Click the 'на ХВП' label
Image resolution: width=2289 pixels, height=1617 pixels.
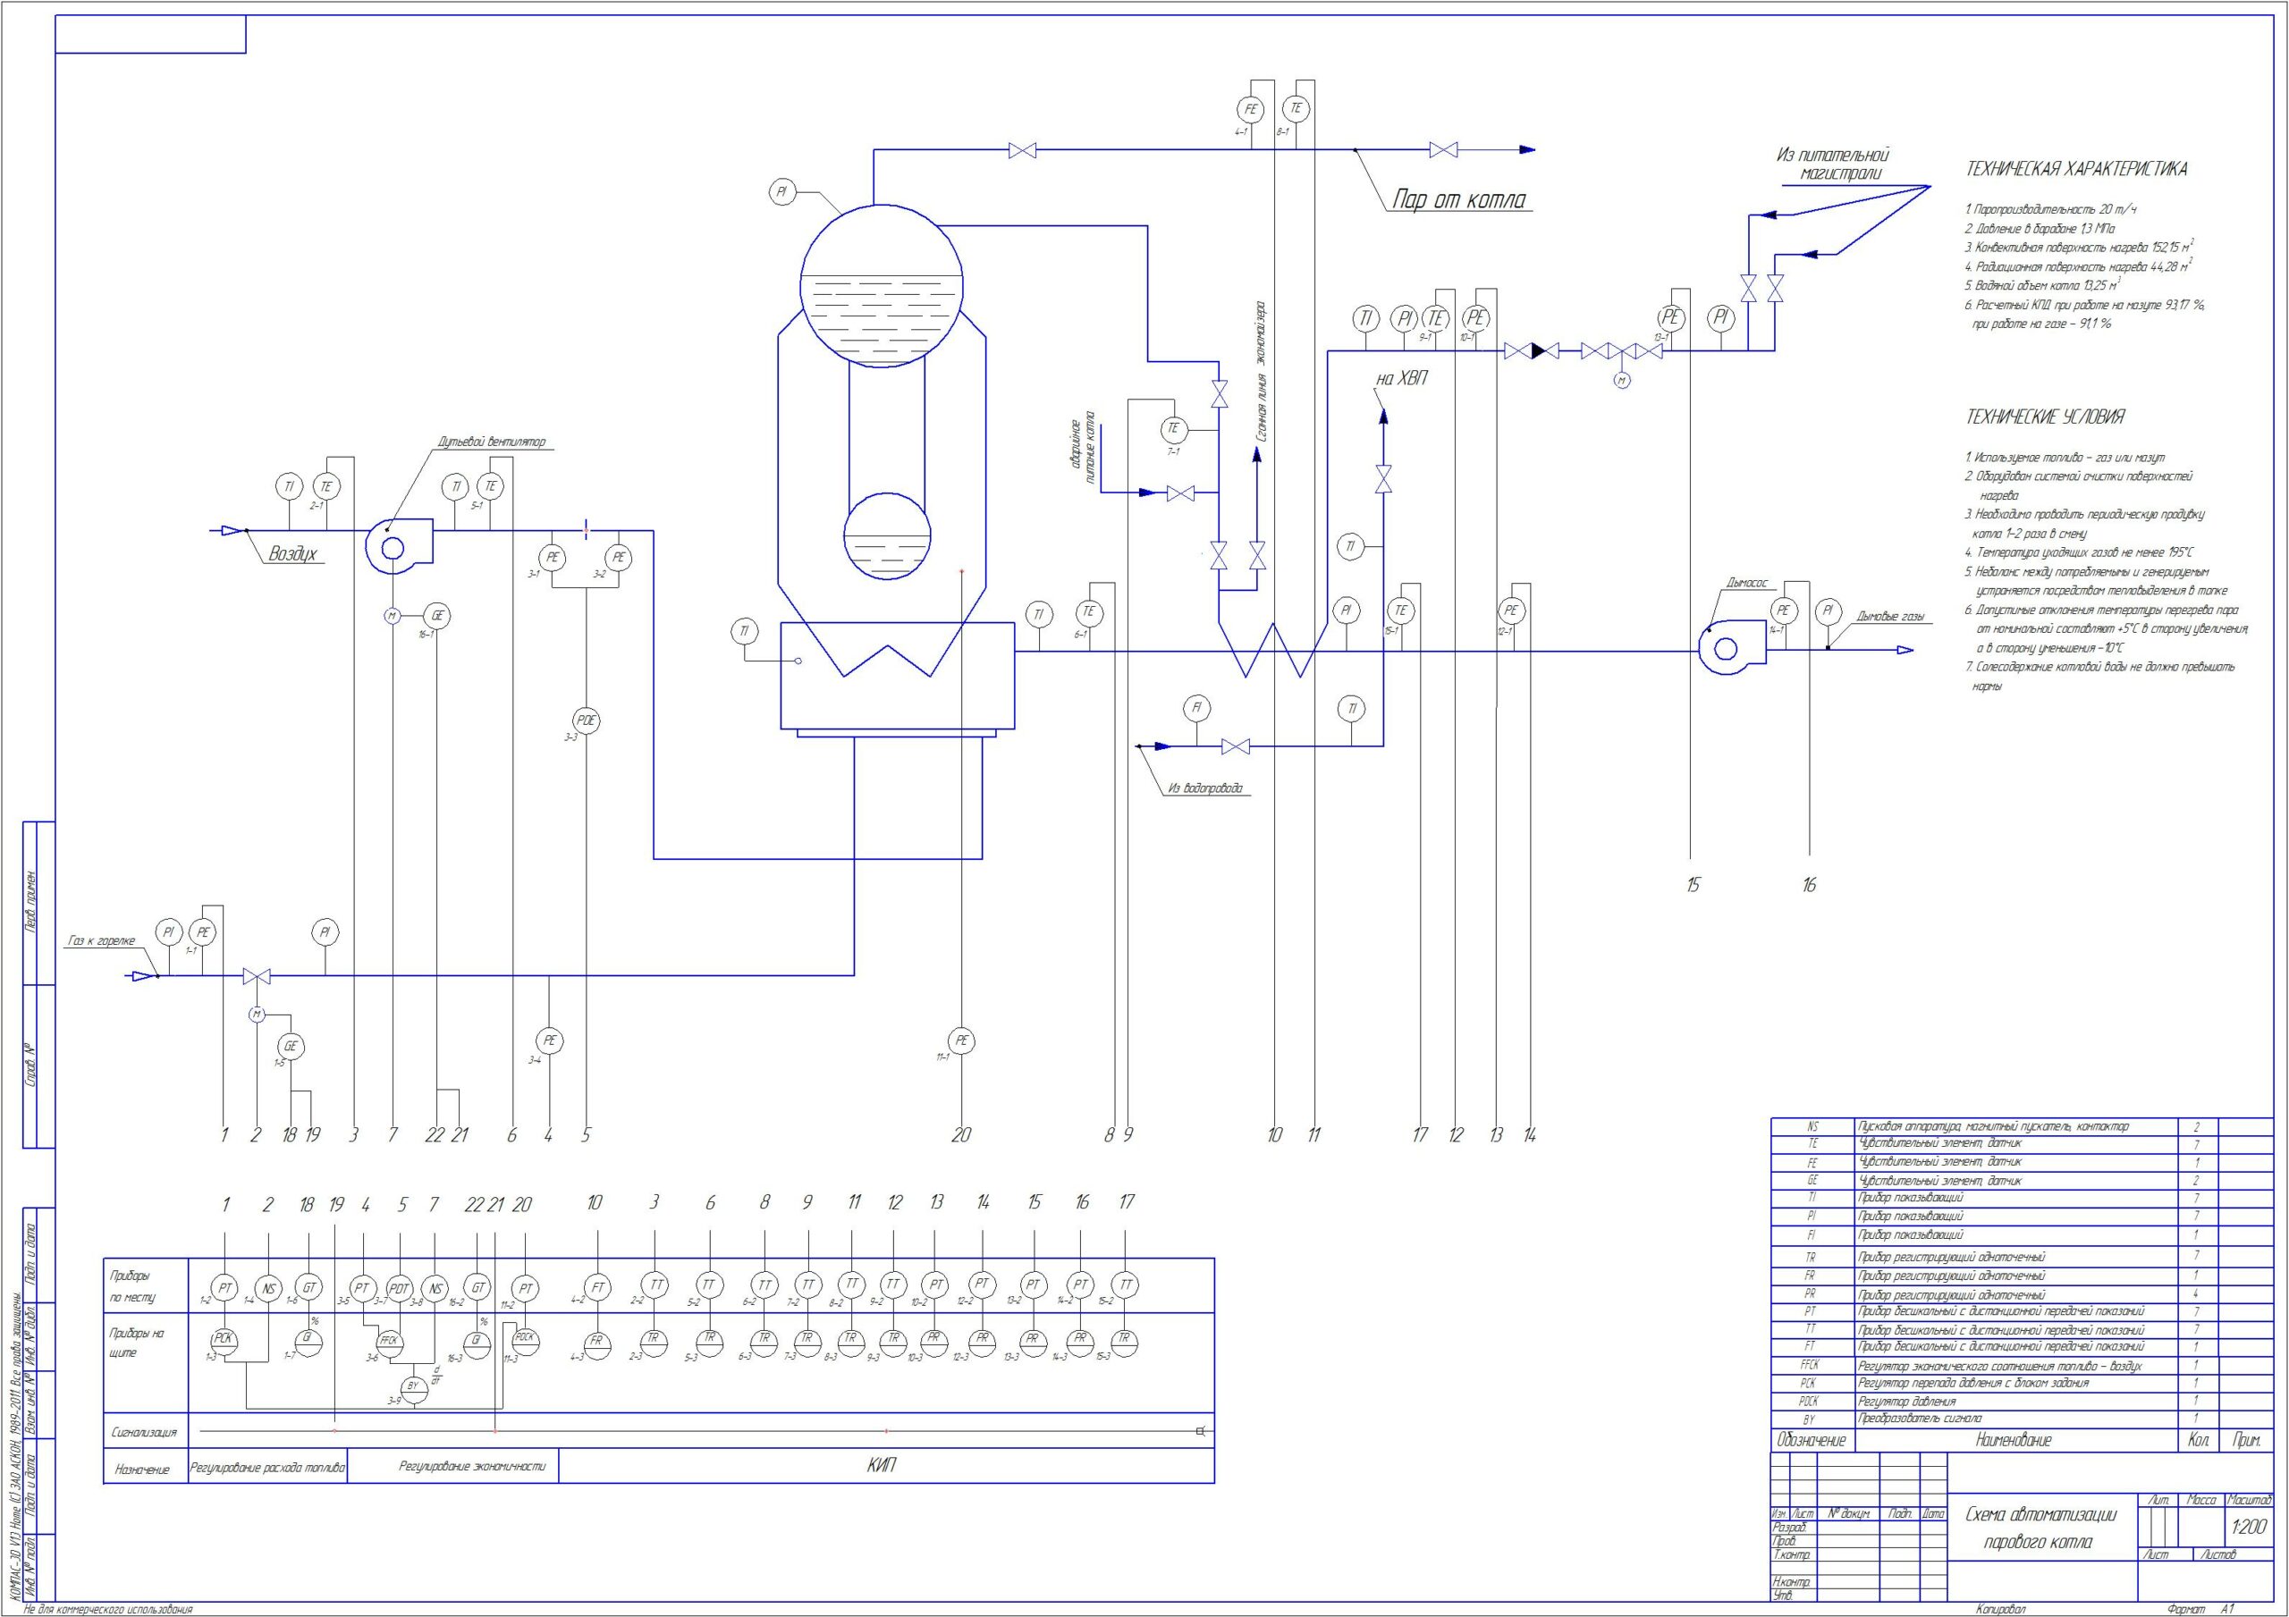tap(1402, 379)
